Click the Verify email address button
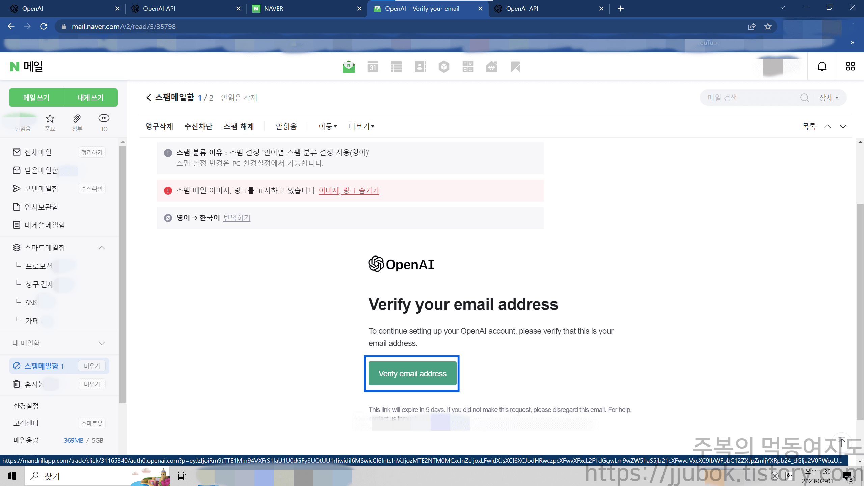This screenshot has height=486, width=864. coord(412,373)
